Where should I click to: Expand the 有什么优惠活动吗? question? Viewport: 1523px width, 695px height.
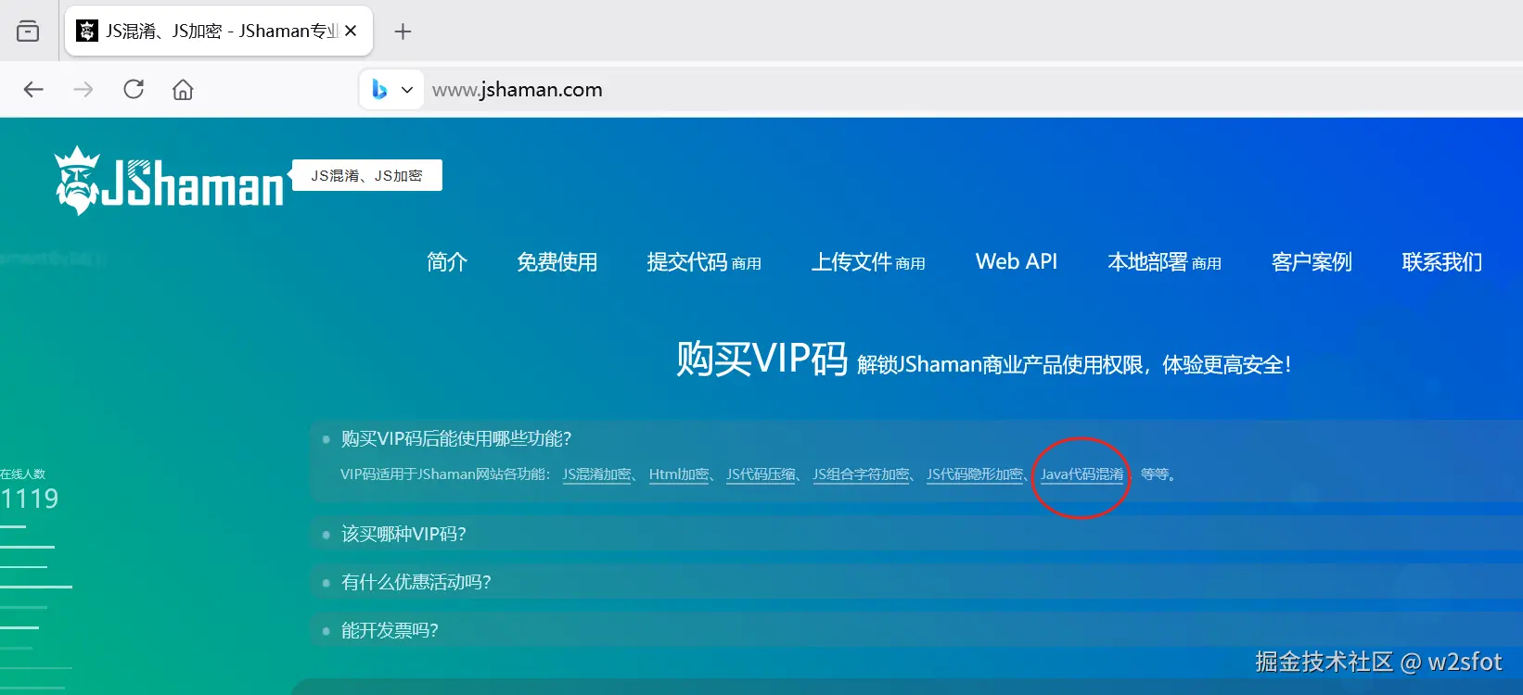(416, 582)
